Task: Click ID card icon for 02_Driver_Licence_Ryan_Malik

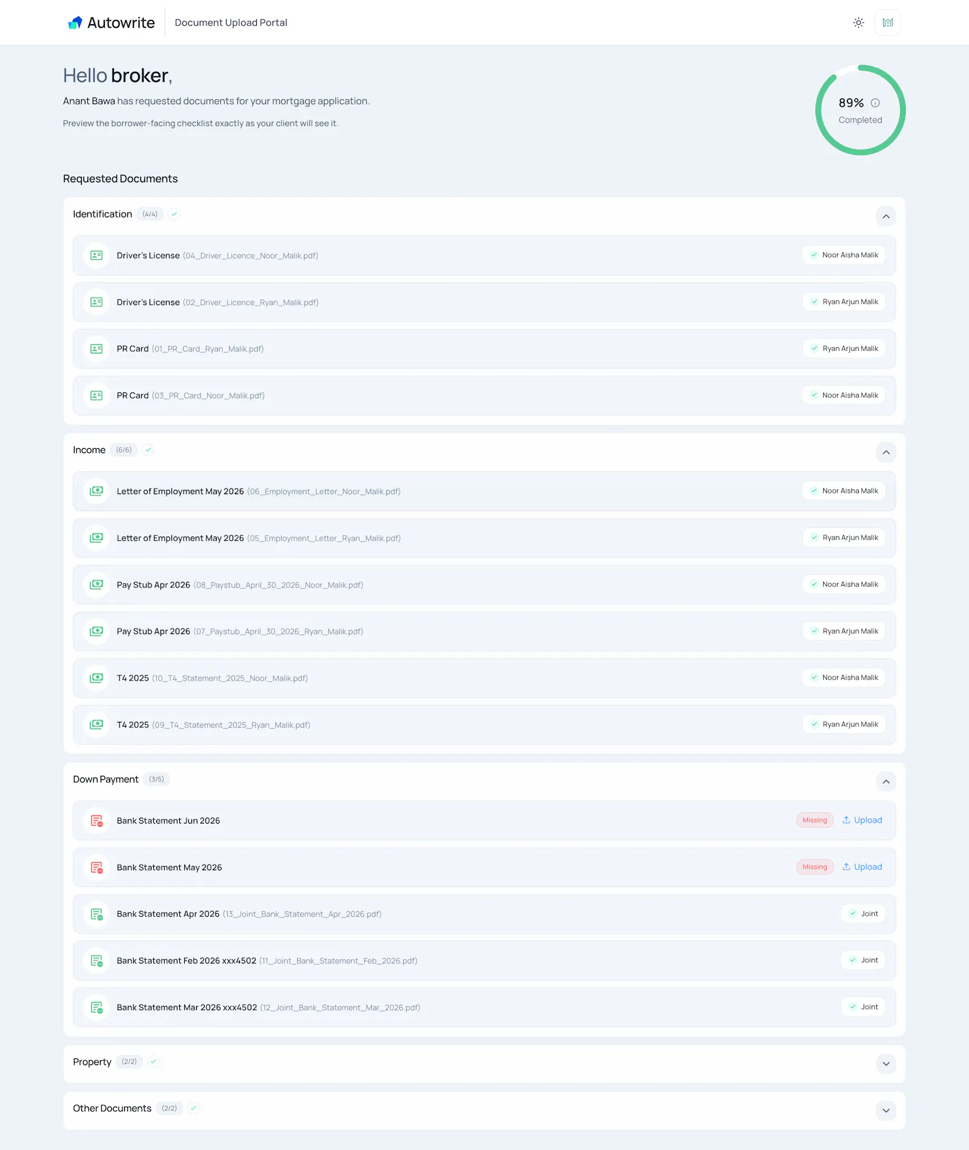Action: (x=96, y=302)
